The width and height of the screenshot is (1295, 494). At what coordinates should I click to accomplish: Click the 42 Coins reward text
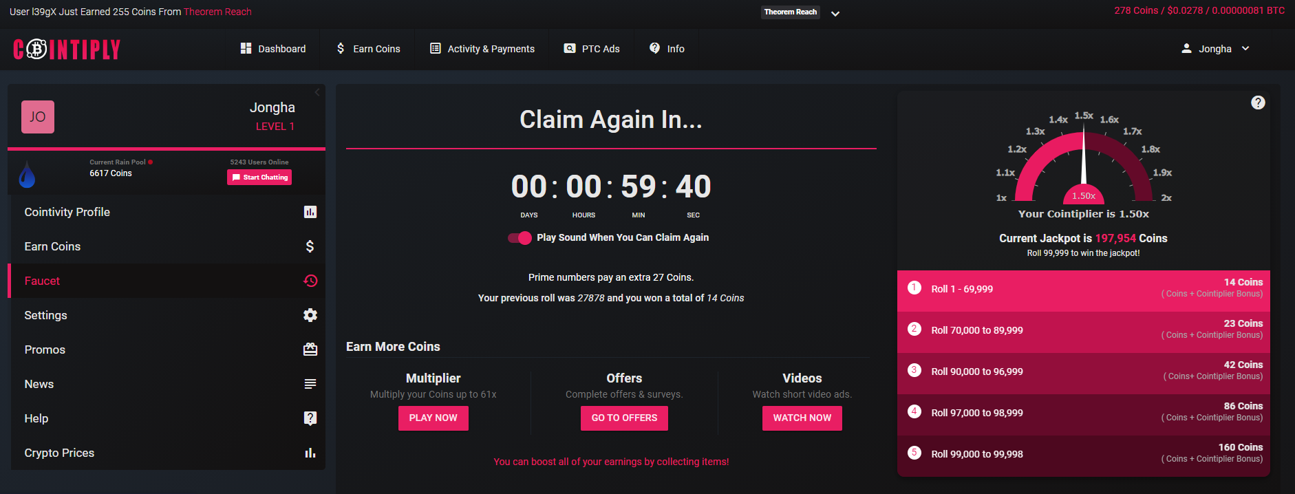(1243, 365)
